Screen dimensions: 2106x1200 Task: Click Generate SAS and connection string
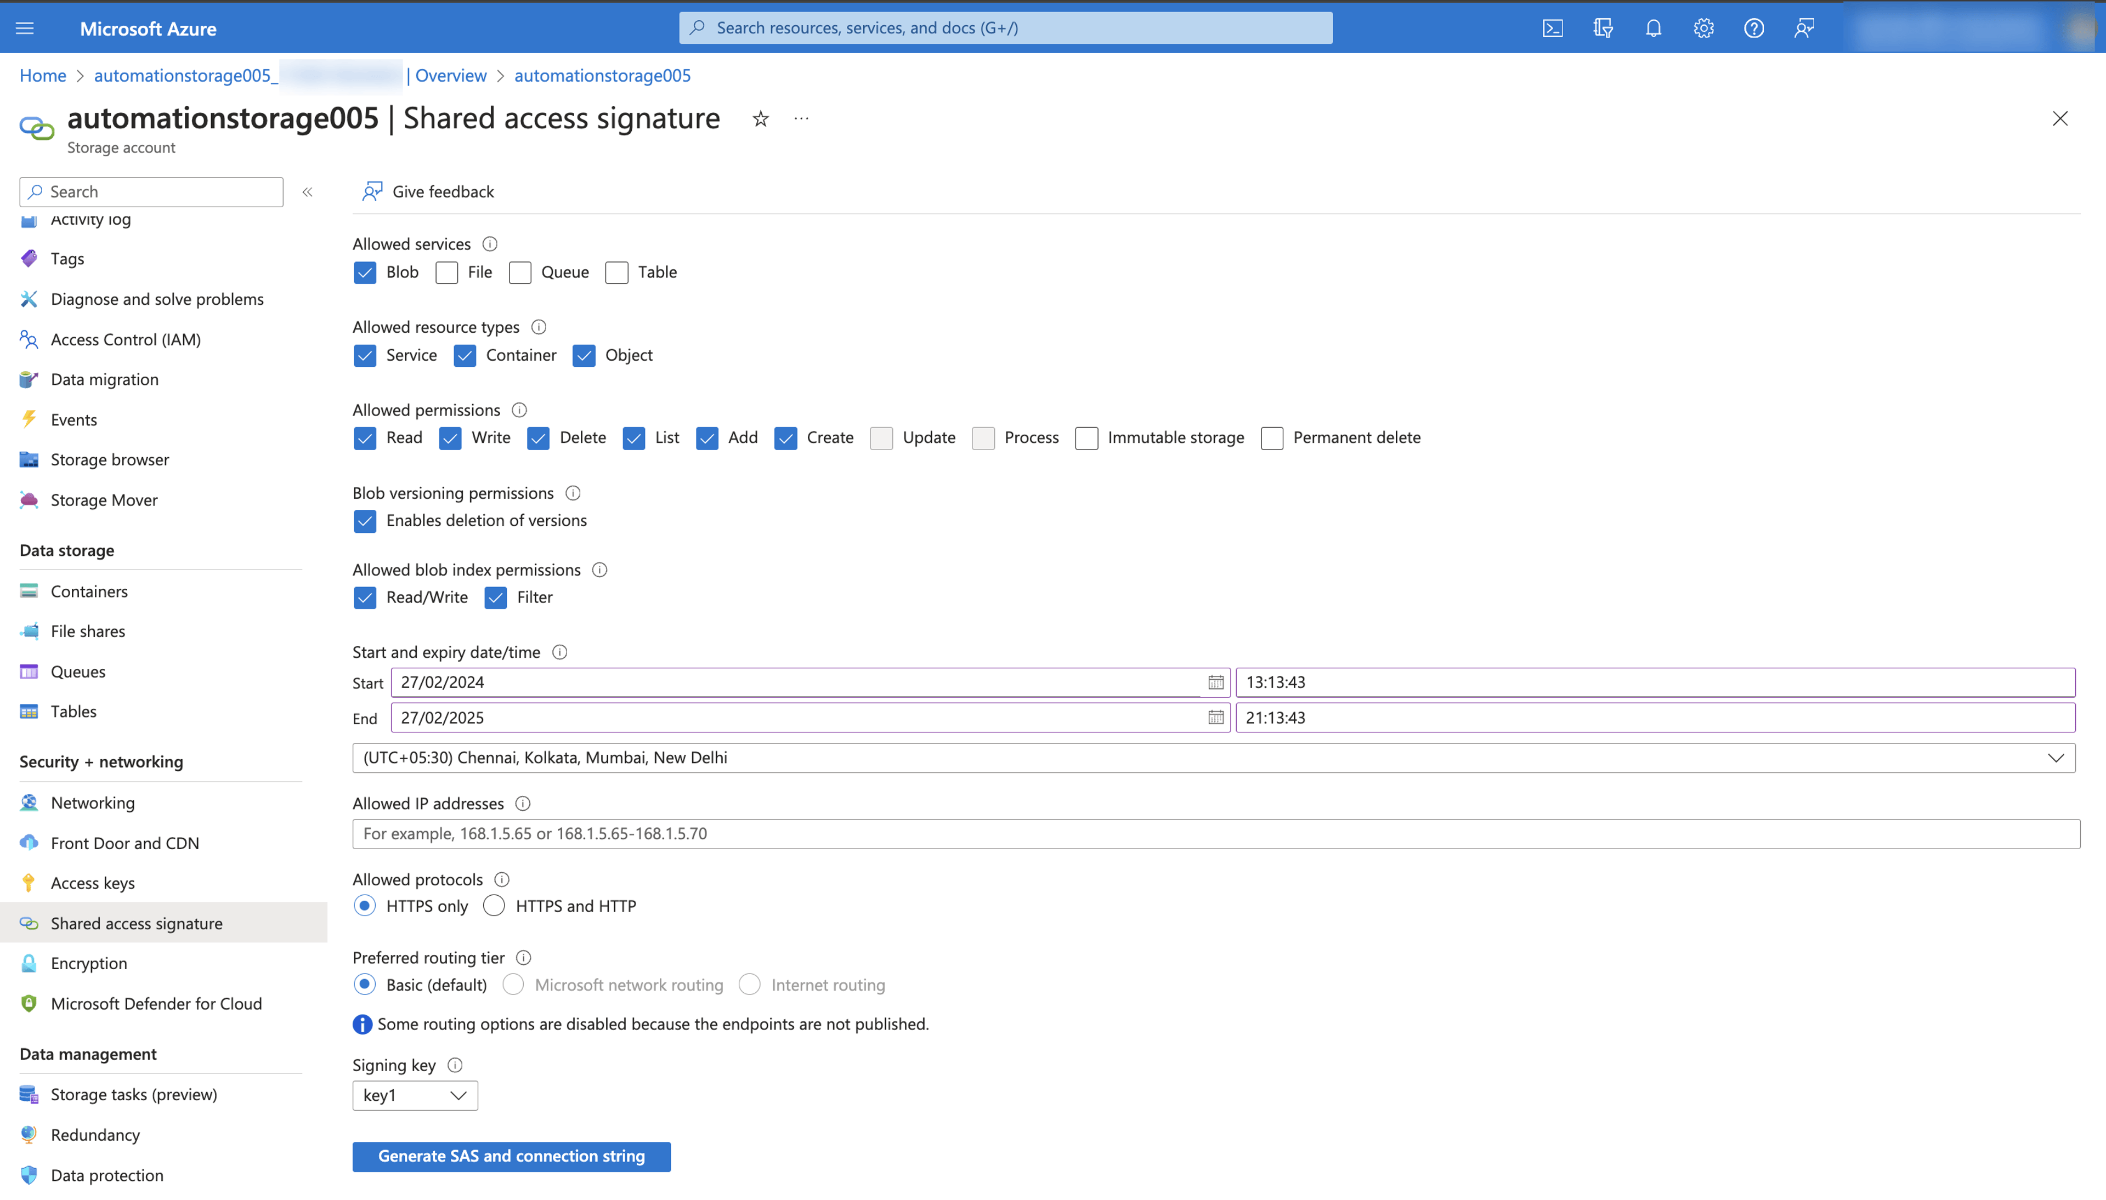pos(511,1156)
